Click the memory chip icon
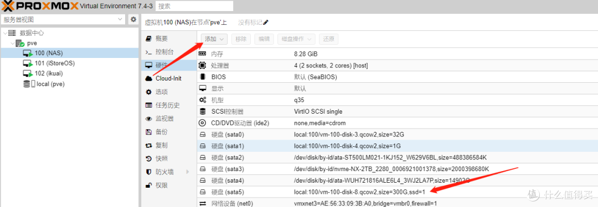 pos(203,54)
